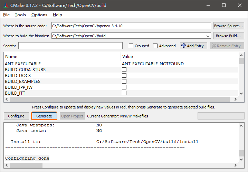Select the BUILD_IPP_IW name entry
This screenshot has height=172, width=248.
19,87
